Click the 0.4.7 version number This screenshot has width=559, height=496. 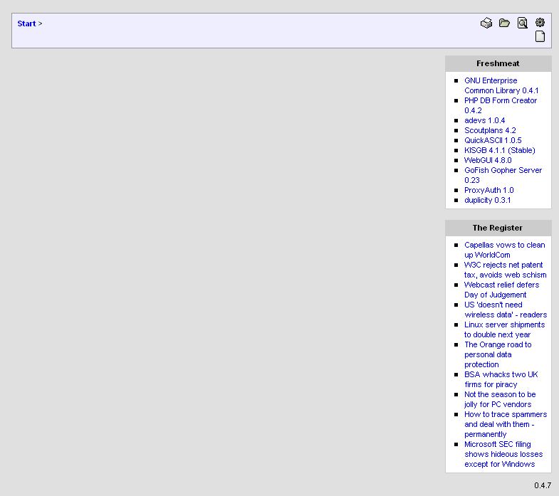point(542,485)
